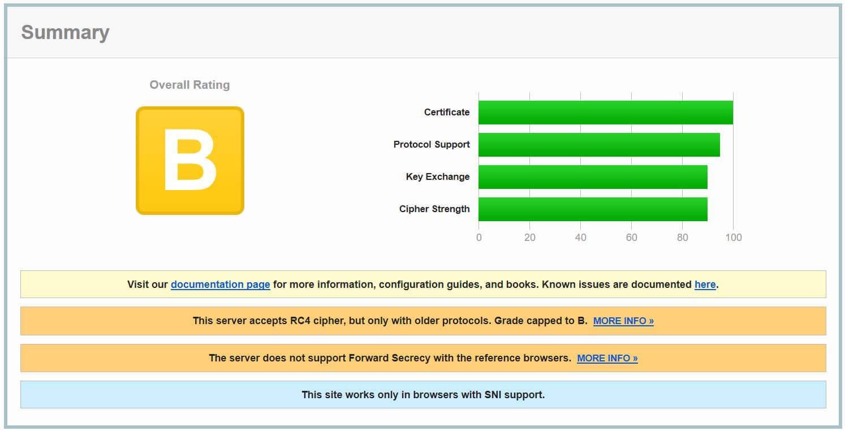845x431 pixels.
Task: Click the Protocol Support score bar
Action: 599,145
